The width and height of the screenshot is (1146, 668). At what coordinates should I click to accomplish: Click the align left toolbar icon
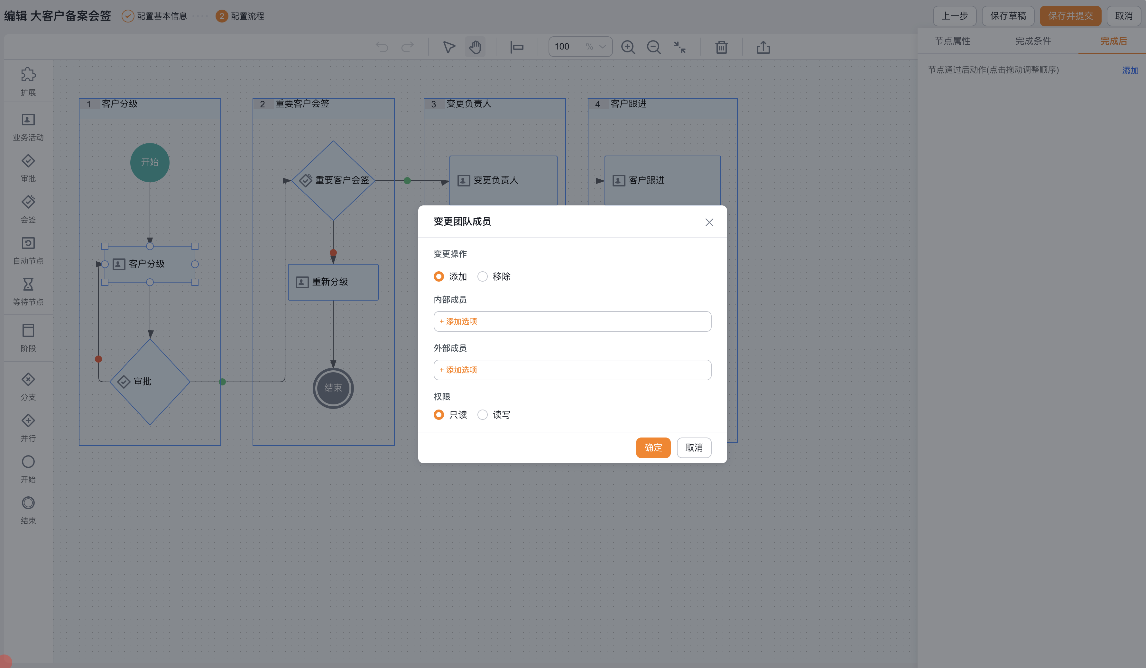coord(517,47)
